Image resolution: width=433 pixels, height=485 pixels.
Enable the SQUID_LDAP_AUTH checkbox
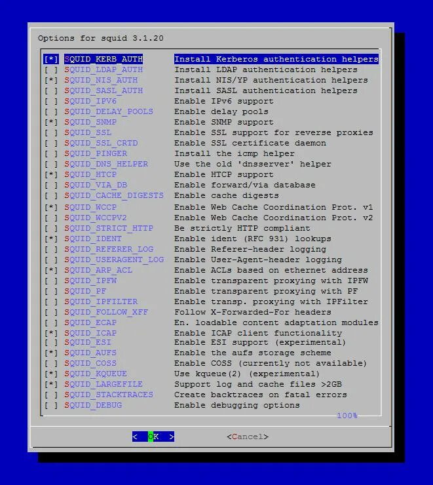coord(51,69)
